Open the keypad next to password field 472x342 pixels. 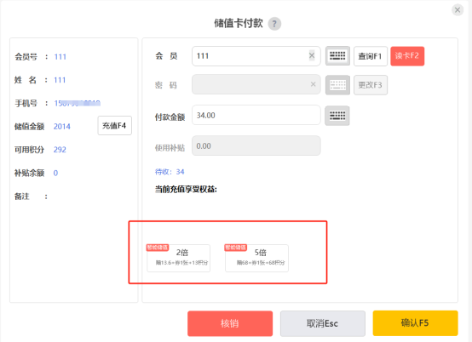337,85
